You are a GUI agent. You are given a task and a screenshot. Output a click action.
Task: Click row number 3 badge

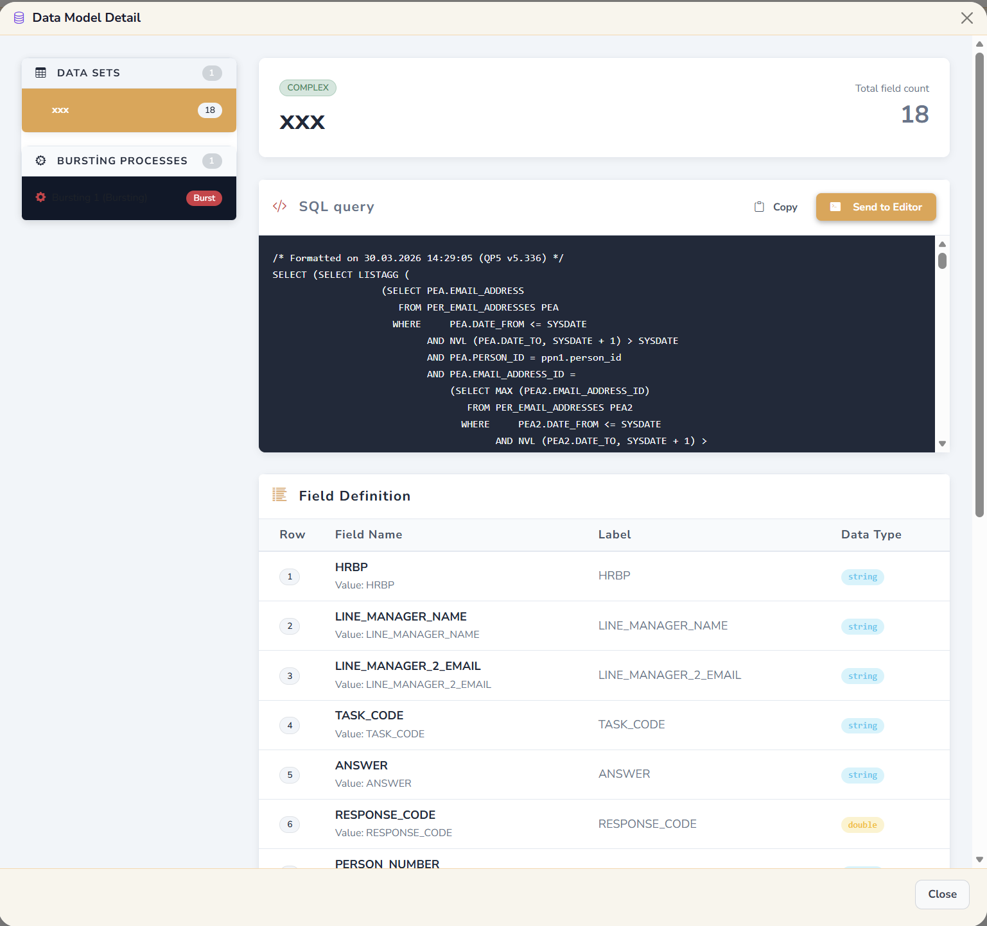pyautogui.click(x=290, y=676)
